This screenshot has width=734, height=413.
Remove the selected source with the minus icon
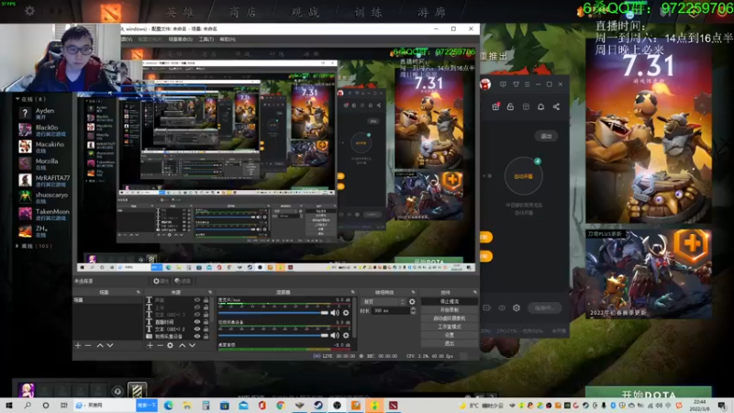click(x=160, y=345)
